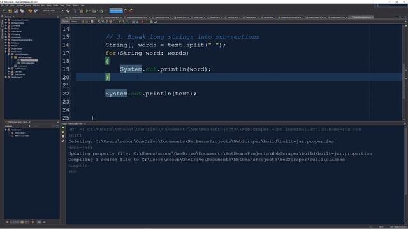Switch editor to Source view button
The image size is (408, 229).
pos(65,22)
